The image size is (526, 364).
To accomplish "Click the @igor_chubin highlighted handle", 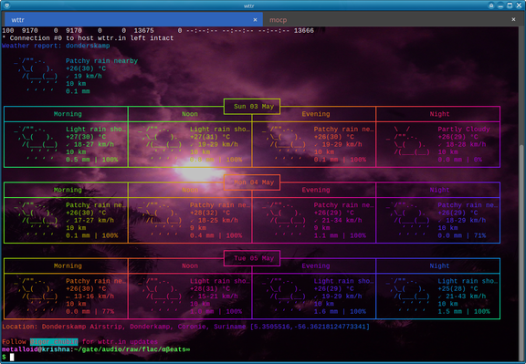I will [x=54, y=341].
